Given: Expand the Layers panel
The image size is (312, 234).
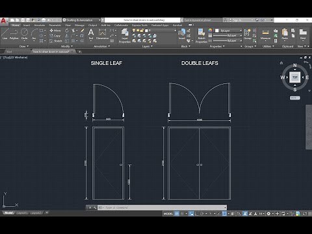Looking at the screenshot, I should click(x=148, y=46).
